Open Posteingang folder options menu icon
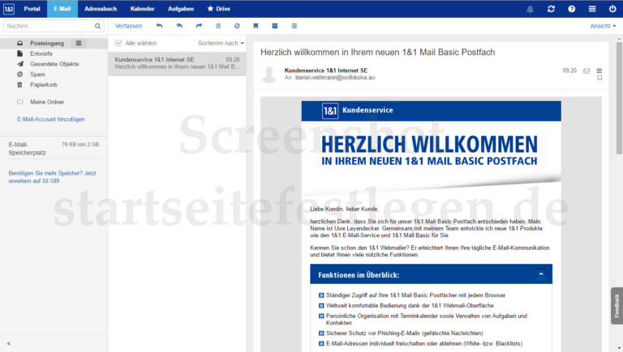The height and width of the screenshot is (352, 623). click(79, 43)
